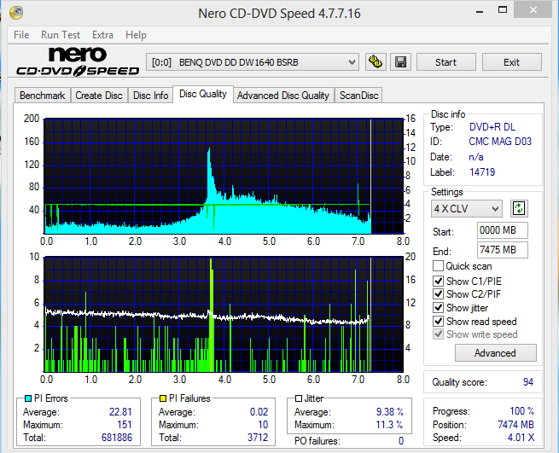Screen dimensions: 559x453
Task: Disable Show jitter checkbox
Action: [x=438, y=308]
